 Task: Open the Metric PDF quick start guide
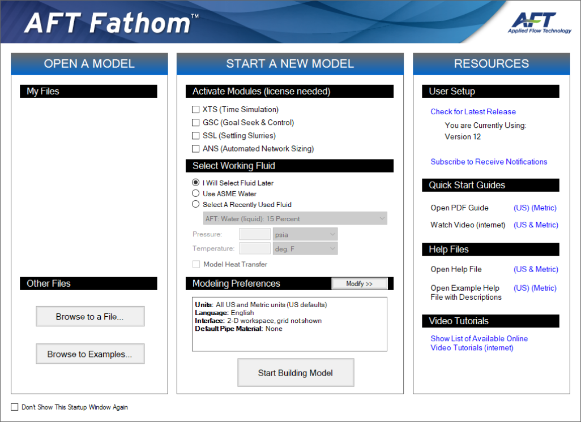tap(544, 208)
